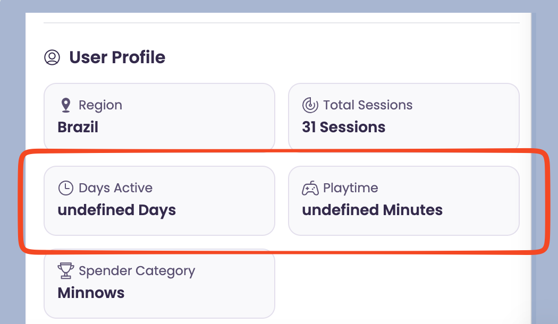Click the Playtime label text
The image size is (558, 324).
pos(350,188)
